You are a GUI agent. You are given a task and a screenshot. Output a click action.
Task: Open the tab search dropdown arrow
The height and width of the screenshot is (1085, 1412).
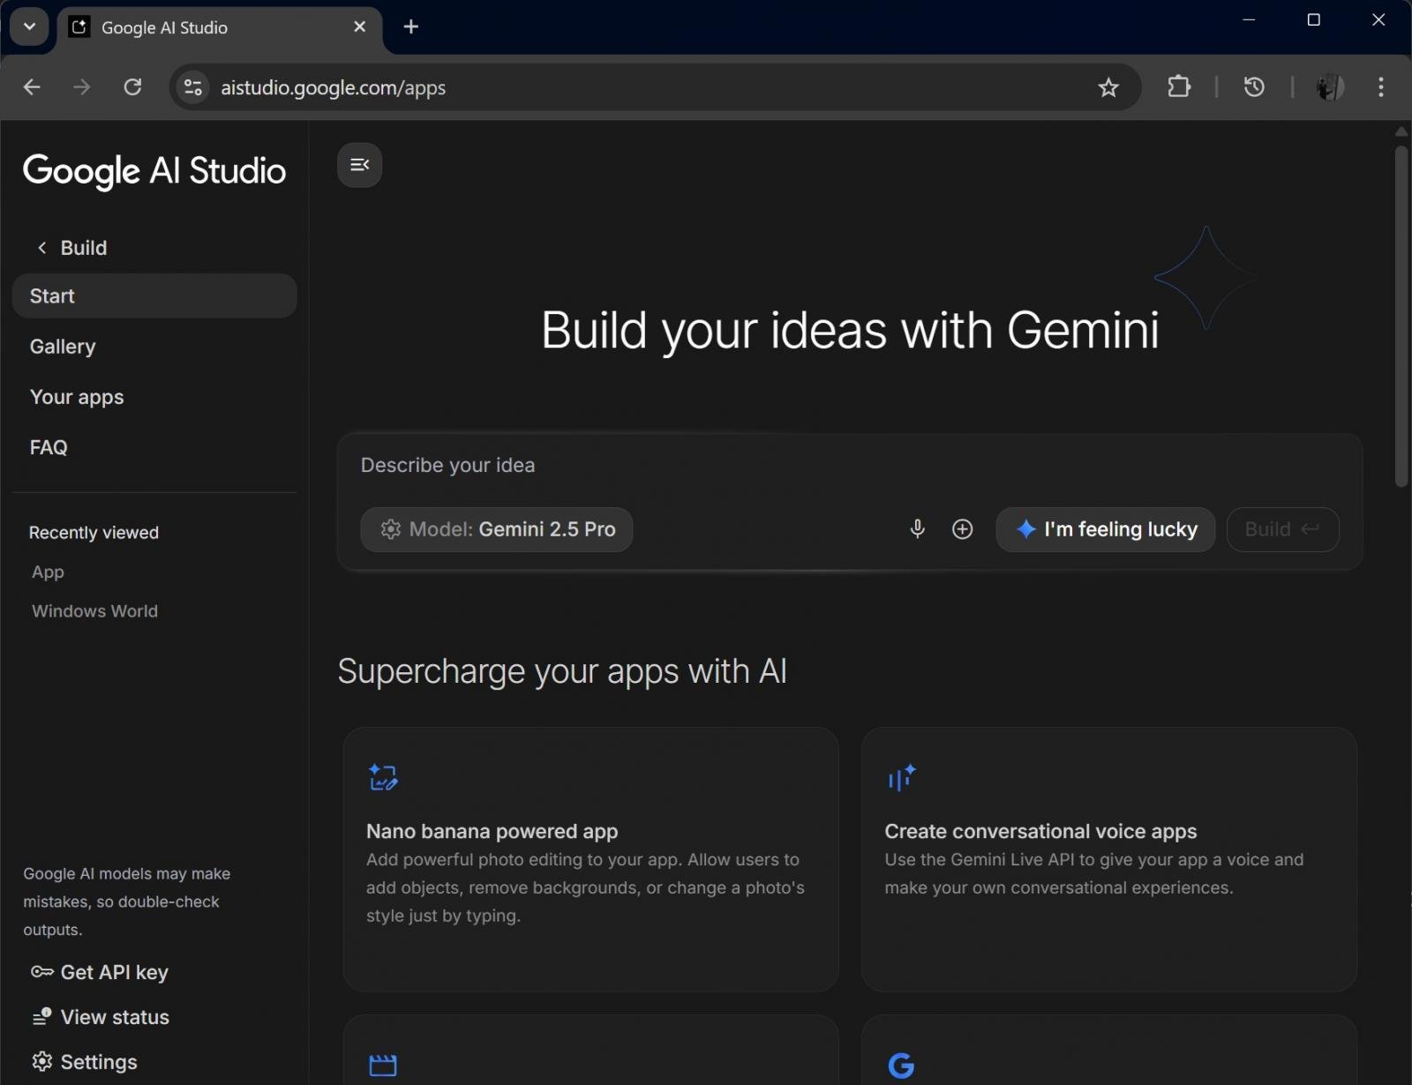point(29,26)
